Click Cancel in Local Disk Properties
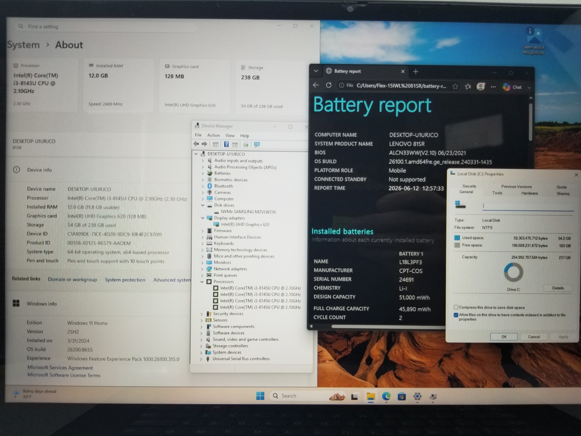Image resolution: width=581 pixels, height=436 pixels. point(534,337)
